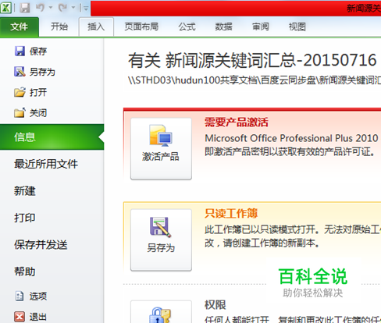Image resolution: width=381 pixels, height=323 pixels.
Task: Click the 权限 heading text
Action: pos(215,305)
